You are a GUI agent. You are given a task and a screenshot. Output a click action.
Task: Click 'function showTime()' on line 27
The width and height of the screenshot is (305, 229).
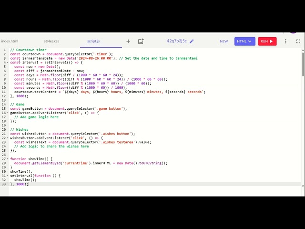point(29,159)
